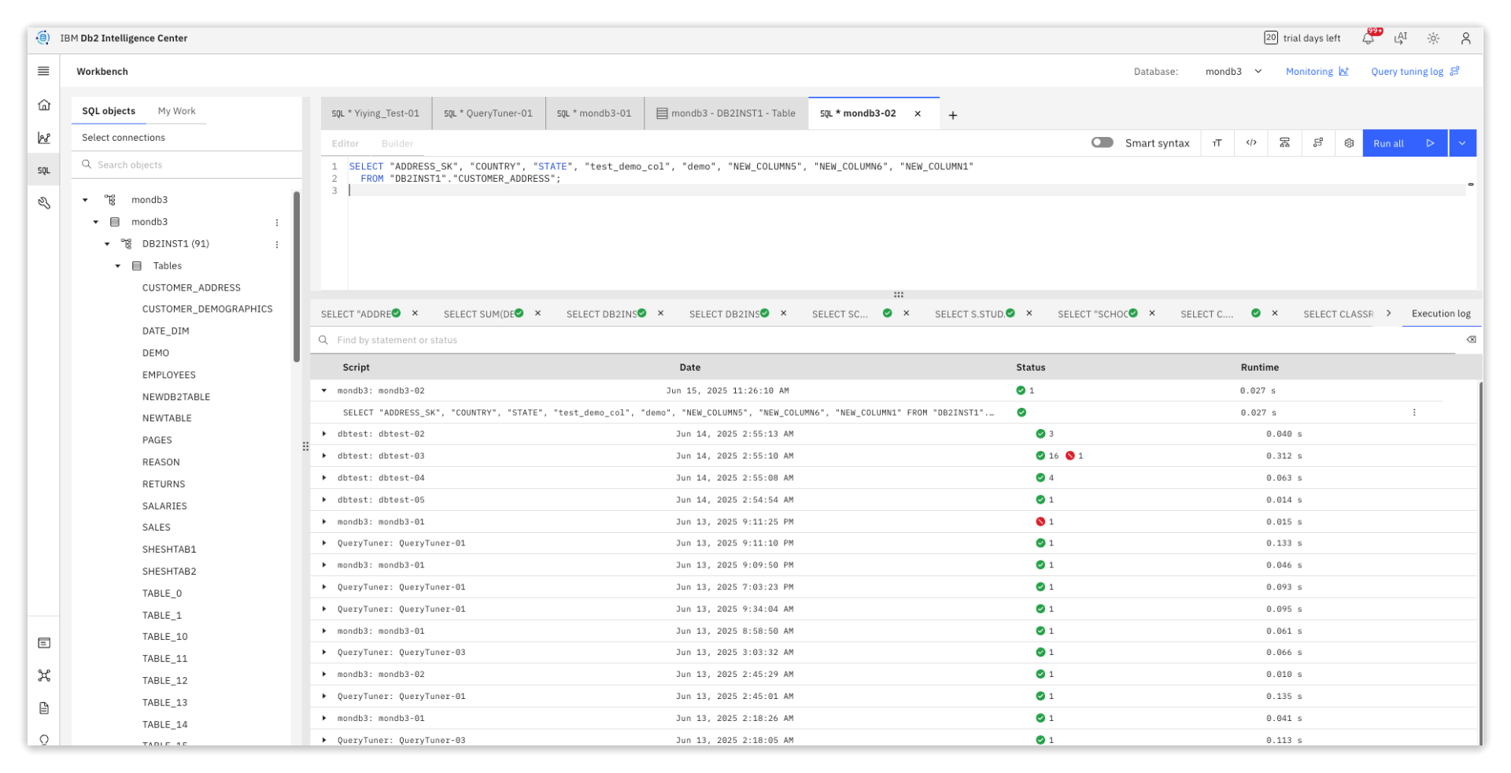Click the code format </> icon
Screen dimensions: 1511x773
tap(1251, 143)
